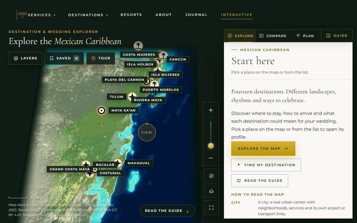Click the palm tree marker above Costa Mujeres

coord(138,46)
